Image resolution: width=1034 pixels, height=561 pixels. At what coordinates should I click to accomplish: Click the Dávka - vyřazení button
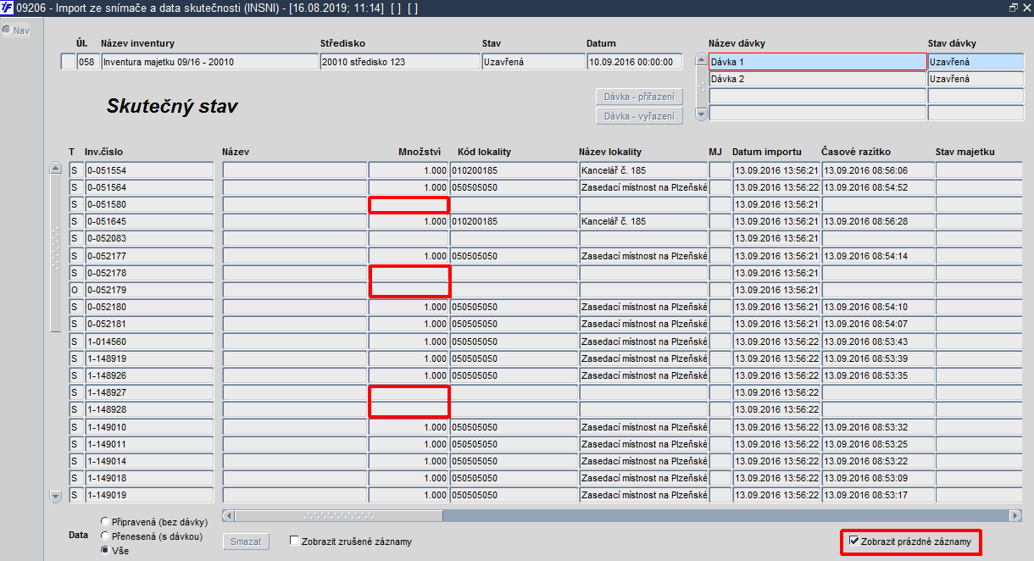tap(639, 116)
